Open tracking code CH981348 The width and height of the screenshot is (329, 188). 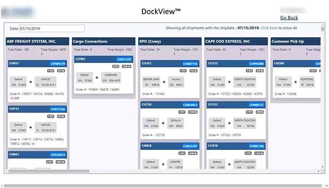pos(257,146)
